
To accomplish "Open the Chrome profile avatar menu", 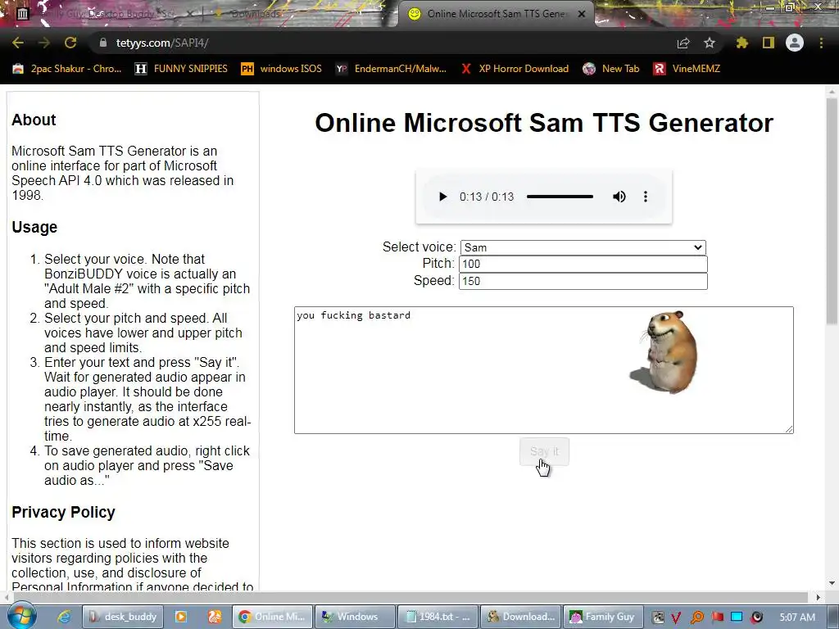I will (795, 43).
